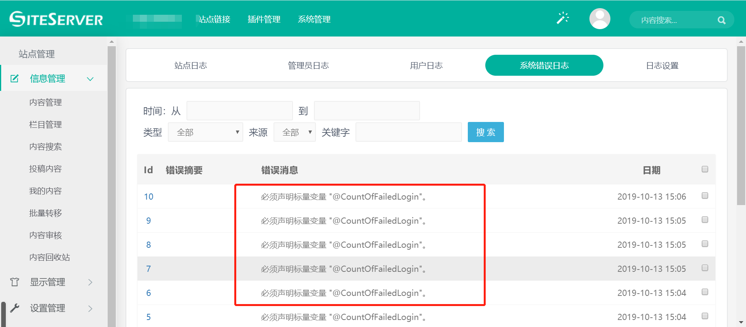Open the 站点链接 top menu

[x=214, y=19]
